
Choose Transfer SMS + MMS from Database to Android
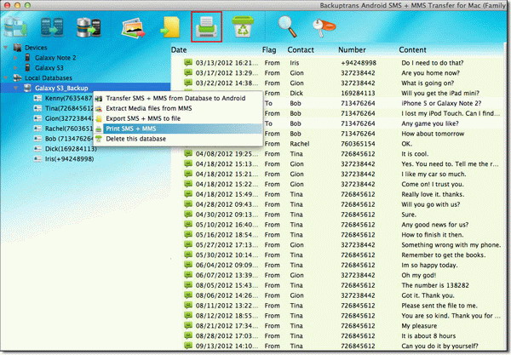175,98
